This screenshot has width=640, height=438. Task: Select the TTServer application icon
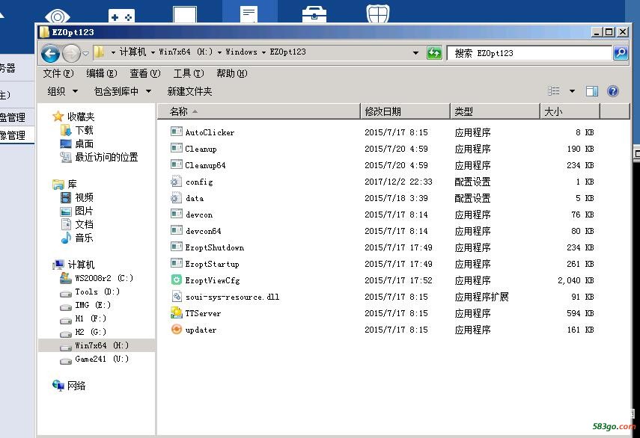177,312
